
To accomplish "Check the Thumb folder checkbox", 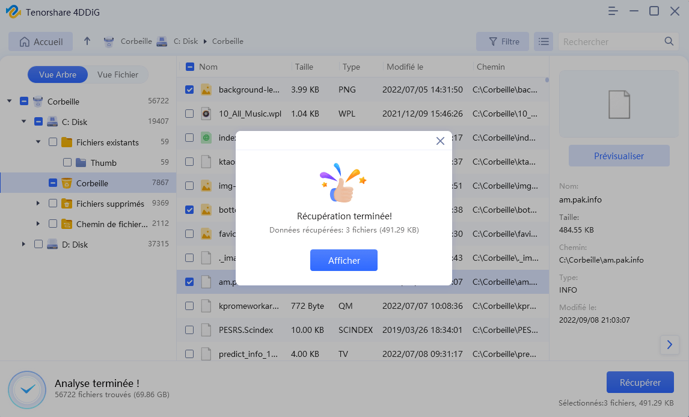I will [67, 162].
